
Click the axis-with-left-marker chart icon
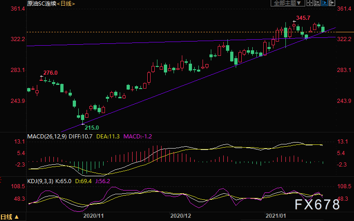(x=317, y=3)
